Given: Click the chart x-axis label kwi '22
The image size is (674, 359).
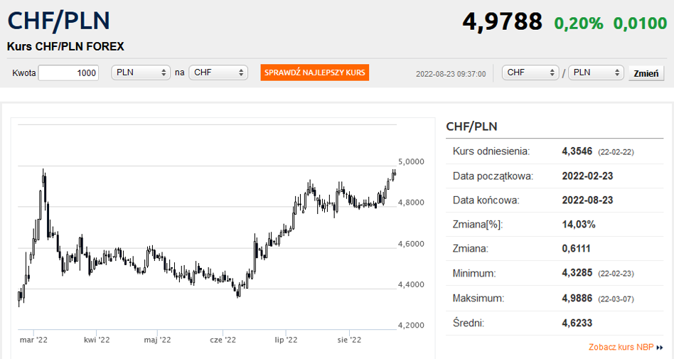Looking at the screenshot, I should [97, 340].
